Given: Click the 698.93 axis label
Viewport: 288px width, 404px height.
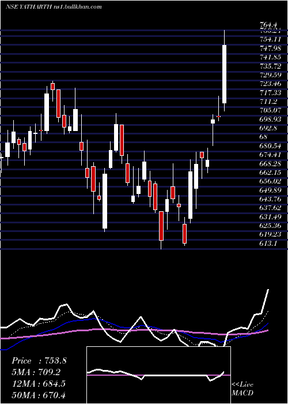Looking at the screenshot, I should [270, 119].
